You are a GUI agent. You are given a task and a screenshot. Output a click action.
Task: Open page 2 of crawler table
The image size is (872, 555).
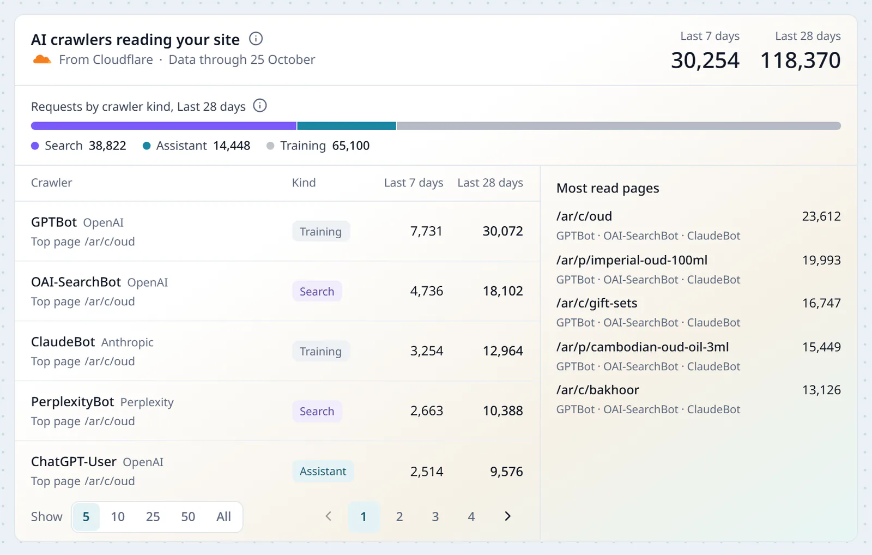(x=399, y=517)
